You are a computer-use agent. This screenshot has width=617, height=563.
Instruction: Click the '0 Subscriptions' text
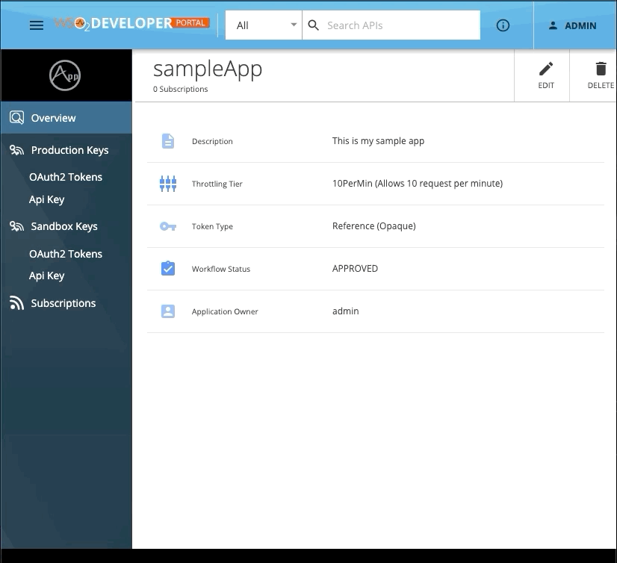click(x=180, y=89)
